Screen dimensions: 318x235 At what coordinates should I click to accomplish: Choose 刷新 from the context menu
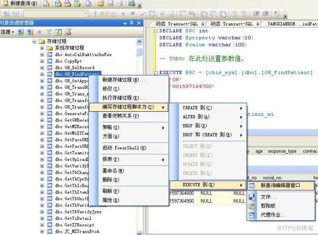coord(129,191)
